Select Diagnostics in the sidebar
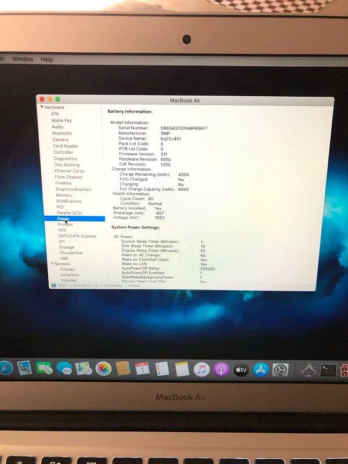 [x=66, y=158]
